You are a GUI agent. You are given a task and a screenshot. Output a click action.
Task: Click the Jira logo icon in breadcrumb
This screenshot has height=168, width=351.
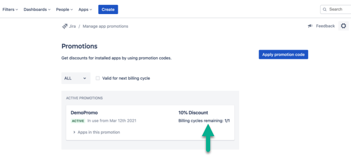(x=65, y=26)
